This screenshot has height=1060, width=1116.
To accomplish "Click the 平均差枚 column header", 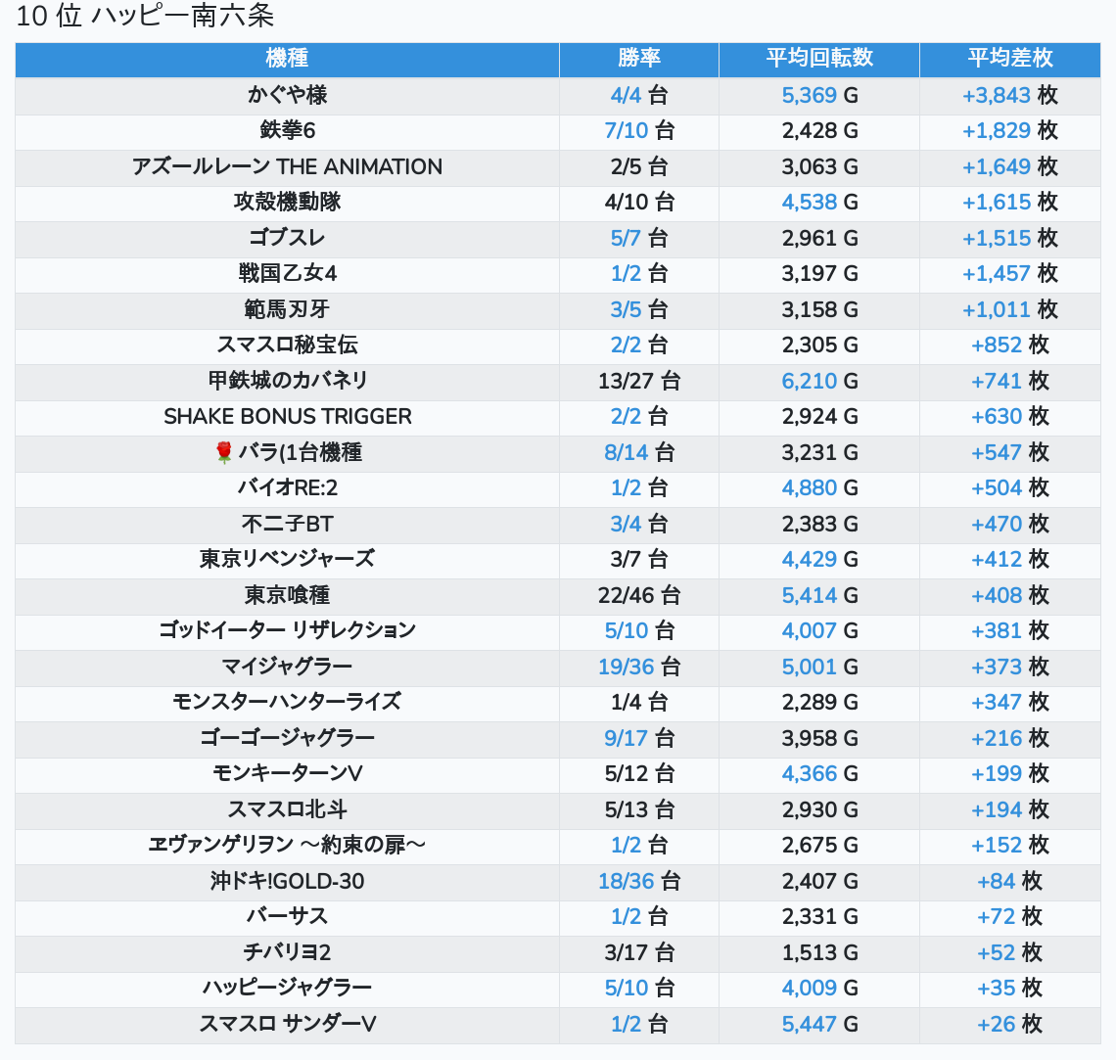I will coord(1009,59).
